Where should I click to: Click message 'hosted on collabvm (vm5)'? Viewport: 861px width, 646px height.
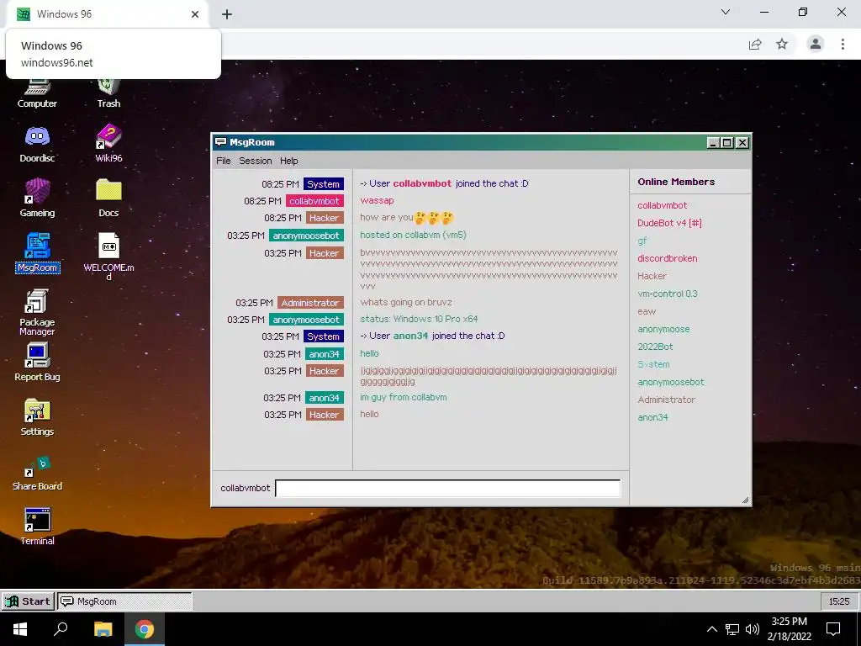[x=413, y=235]
